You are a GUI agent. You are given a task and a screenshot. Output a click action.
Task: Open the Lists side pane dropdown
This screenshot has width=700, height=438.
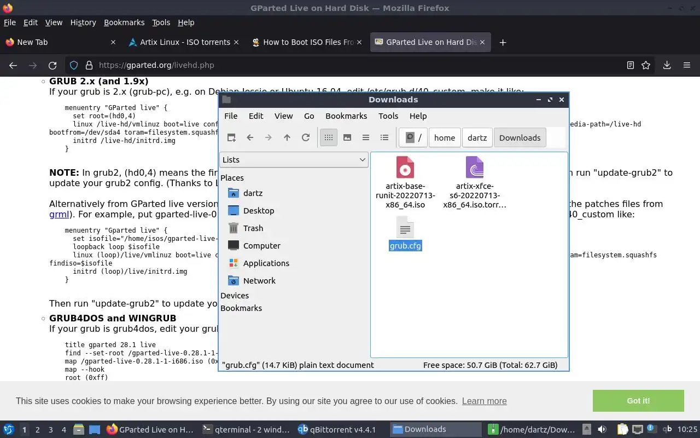pyautogui.click(x=294, y=159)
